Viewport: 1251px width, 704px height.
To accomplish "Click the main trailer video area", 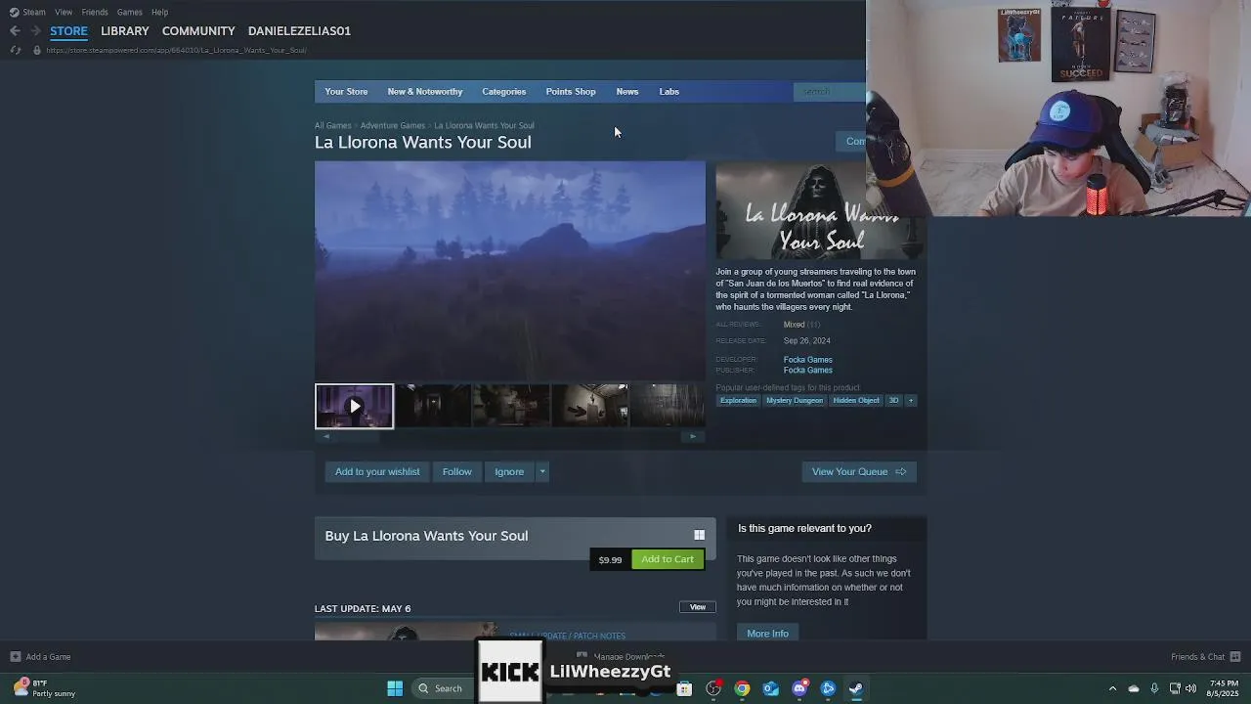I will point(509,271).
